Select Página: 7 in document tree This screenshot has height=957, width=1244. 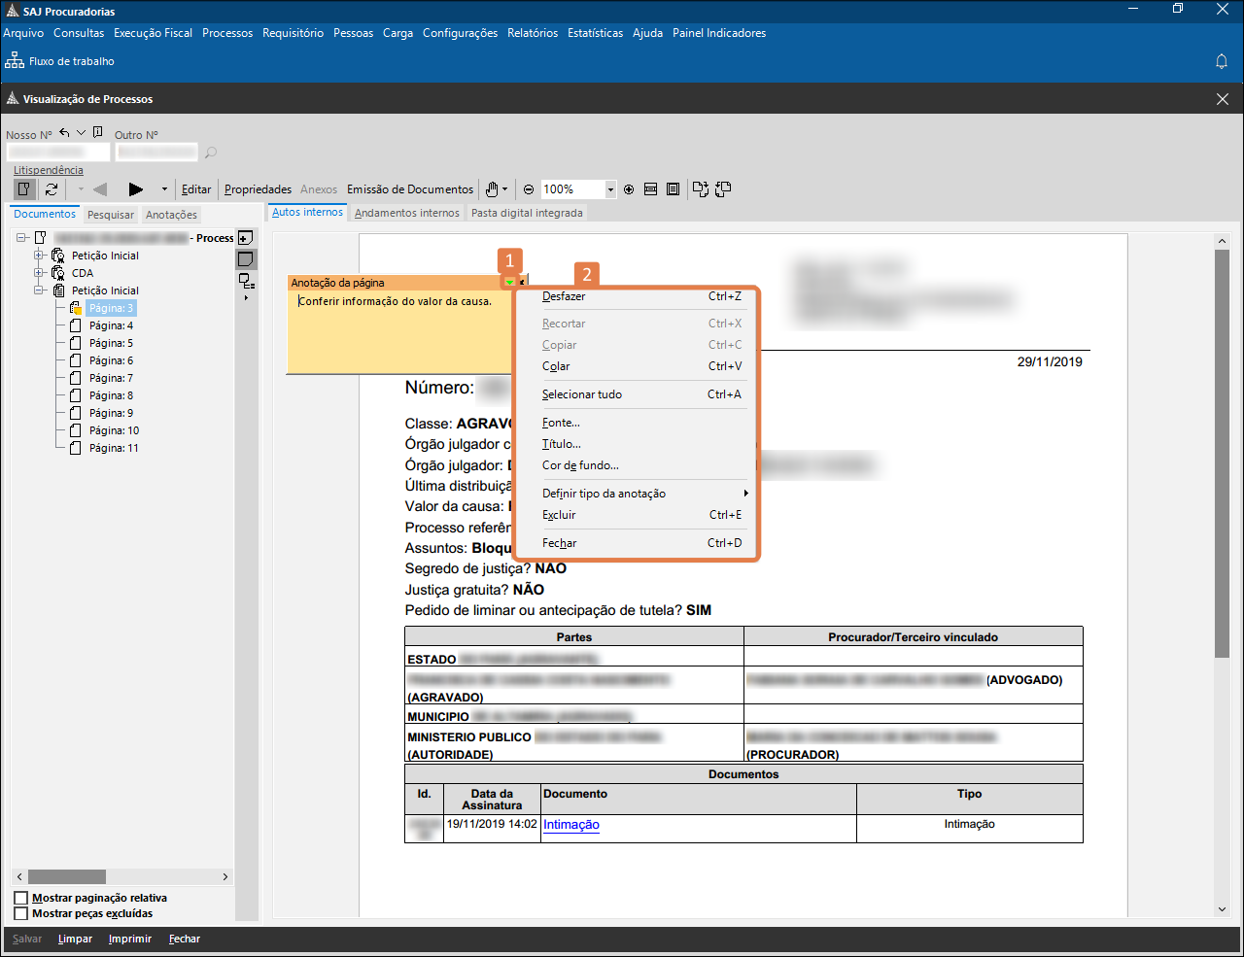pos(111,378)
